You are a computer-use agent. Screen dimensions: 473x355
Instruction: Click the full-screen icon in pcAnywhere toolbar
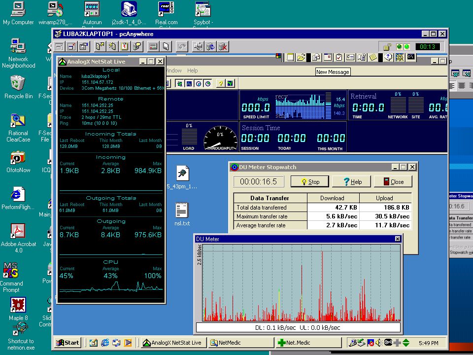(59, 47)
